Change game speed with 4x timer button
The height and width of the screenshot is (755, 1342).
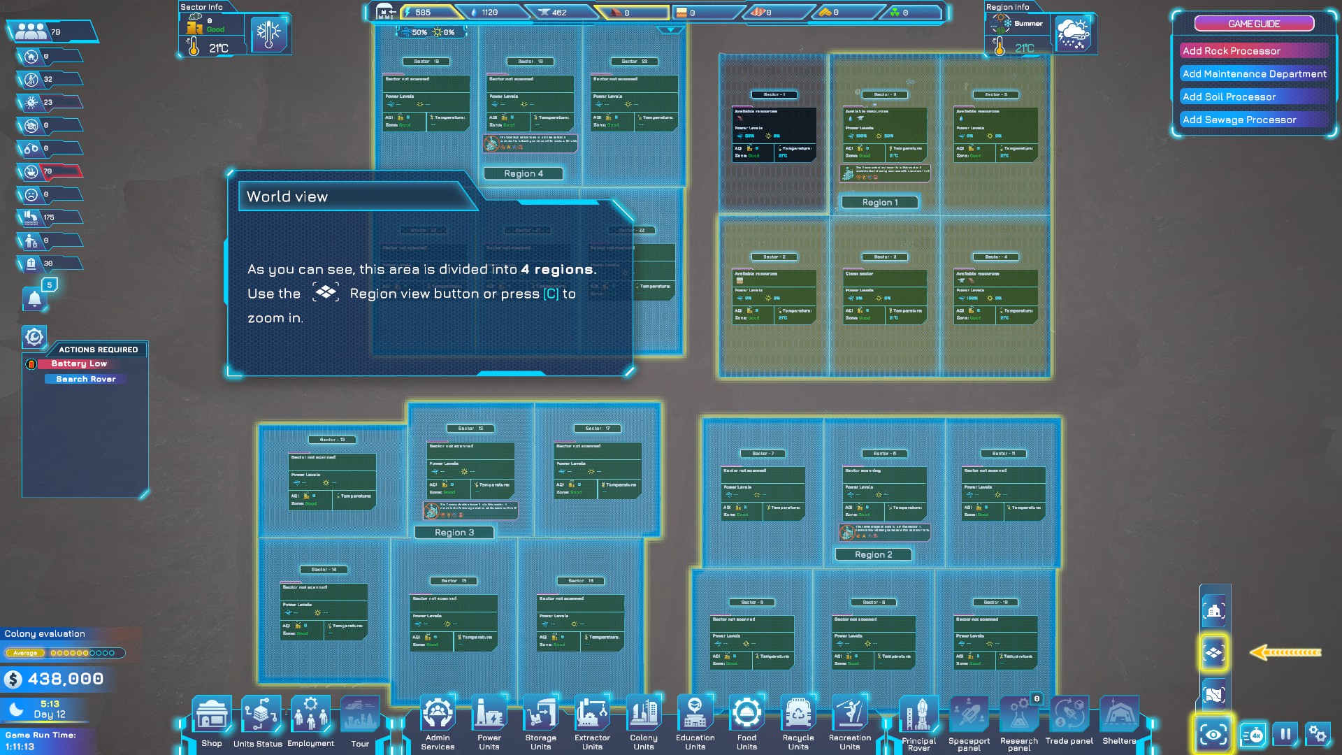point(1255,735)
